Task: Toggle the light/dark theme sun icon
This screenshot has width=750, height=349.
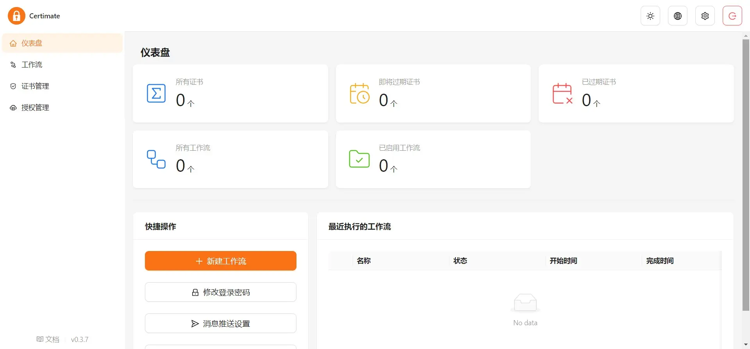Action: (x=650, y=16)
